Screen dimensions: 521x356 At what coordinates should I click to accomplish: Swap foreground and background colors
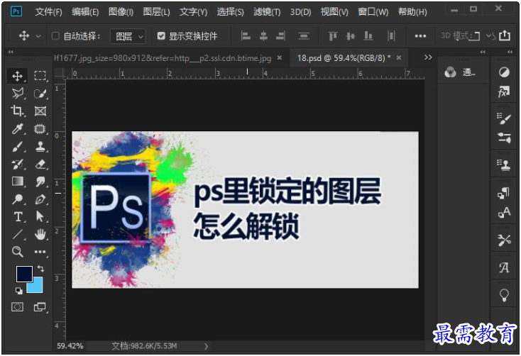point(40,268)
